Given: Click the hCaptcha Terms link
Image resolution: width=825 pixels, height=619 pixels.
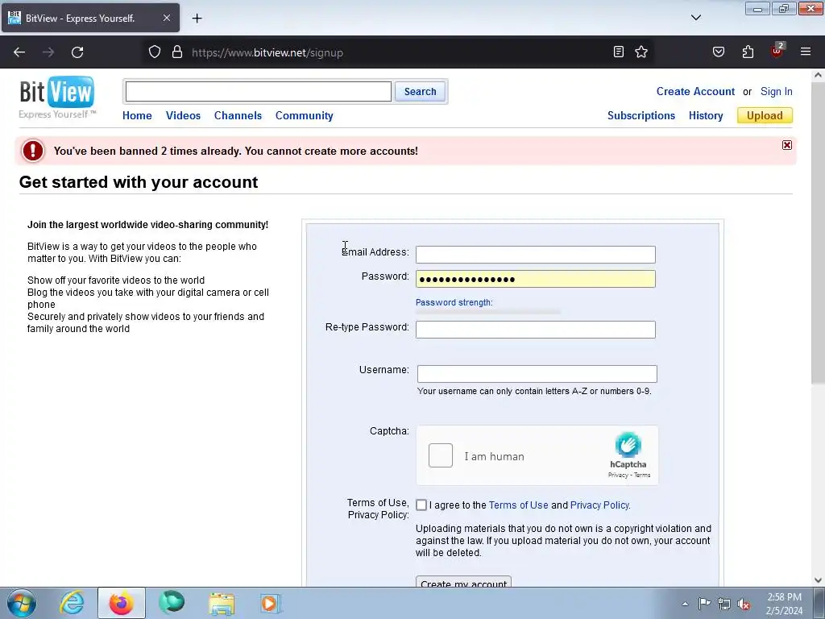Looking at the screenshot, I should (642, 475).
